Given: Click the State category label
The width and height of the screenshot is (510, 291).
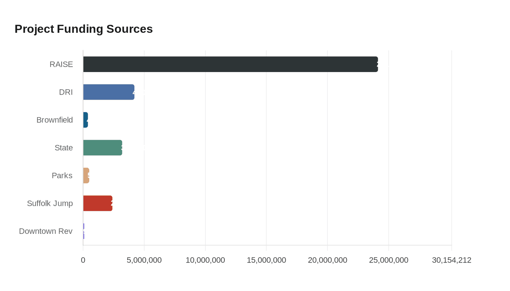Looking at the screenshot, I should 64,148.
